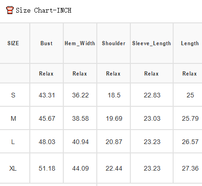This screenshot has width=202, height=186.
Task: Click the 51.18 bust value for XL
Action: (47, 168)
